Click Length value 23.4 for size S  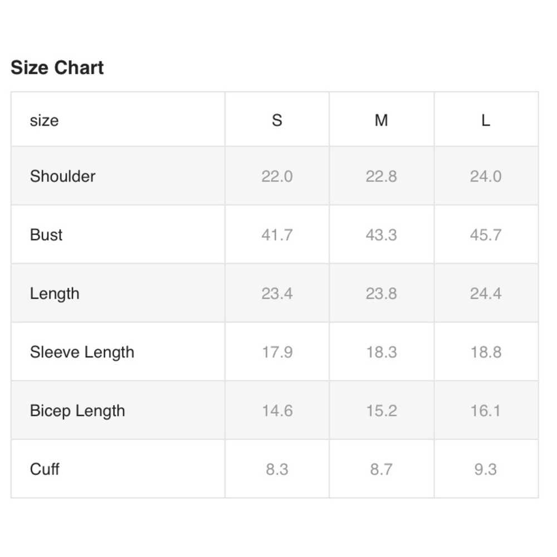click(x=277, y=294)
